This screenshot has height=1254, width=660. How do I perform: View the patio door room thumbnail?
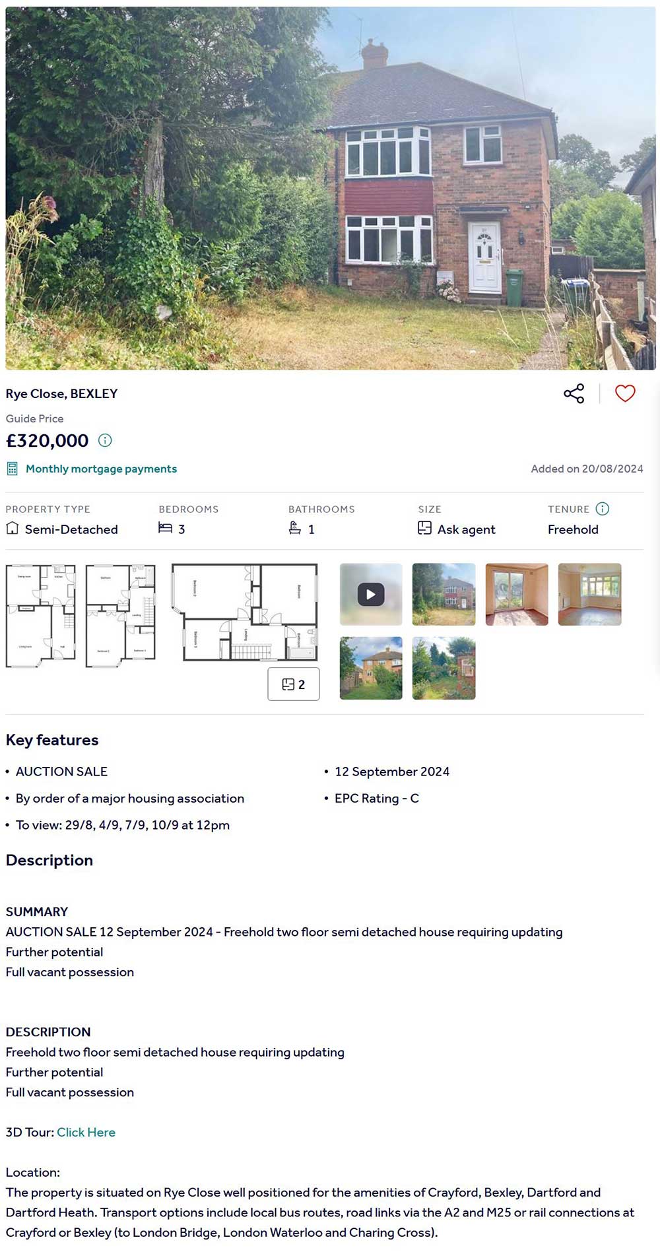517,594
